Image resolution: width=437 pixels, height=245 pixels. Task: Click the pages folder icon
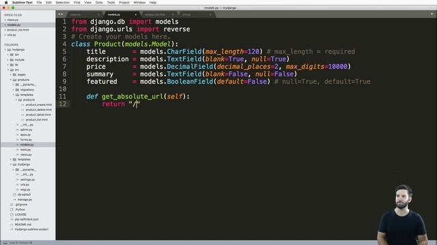(14, 75)
